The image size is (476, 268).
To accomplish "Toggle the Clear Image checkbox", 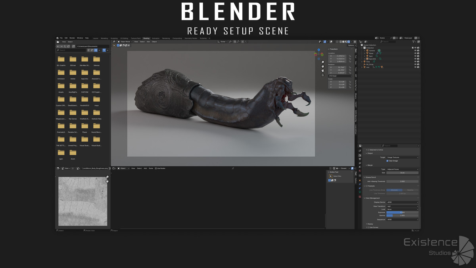I will click(x=388, y=161).
